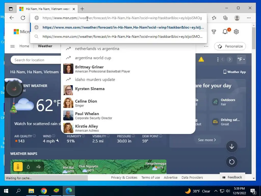Launch Google Chrome from taskbar
This screenshot has width=261, height=196.
(x=44, y=191)
